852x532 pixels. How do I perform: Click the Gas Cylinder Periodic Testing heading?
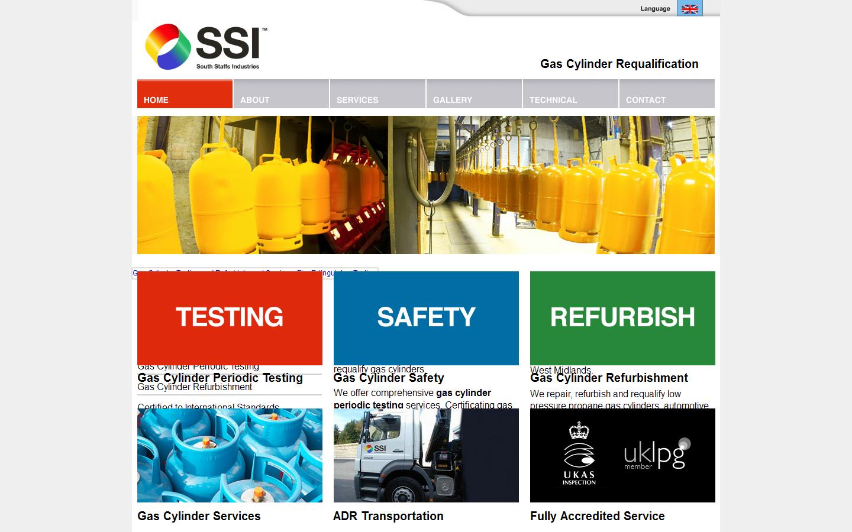point(220,378)
